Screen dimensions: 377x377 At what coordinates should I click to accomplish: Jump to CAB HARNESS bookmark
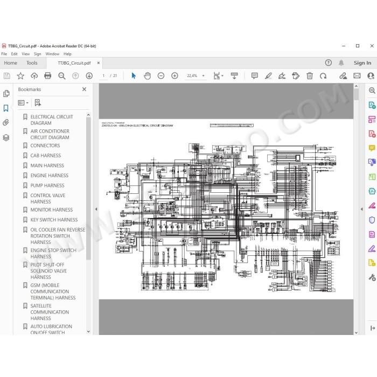tap(46, 156)
